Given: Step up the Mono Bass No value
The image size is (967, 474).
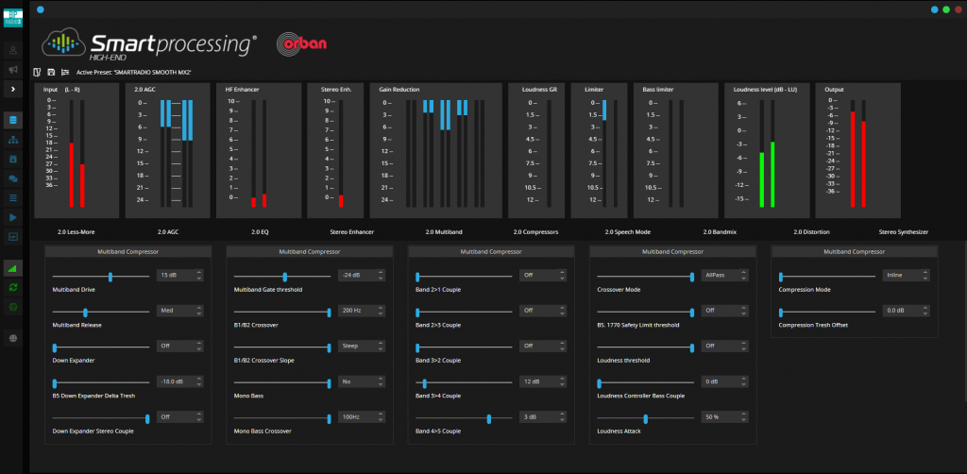Looking at the screenshot, I should [x=381, y=379].
